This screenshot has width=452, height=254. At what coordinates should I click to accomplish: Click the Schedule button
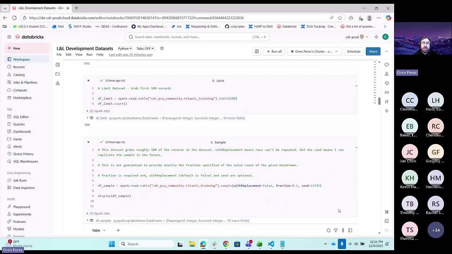pyautogui.click(x=353, y=52)
